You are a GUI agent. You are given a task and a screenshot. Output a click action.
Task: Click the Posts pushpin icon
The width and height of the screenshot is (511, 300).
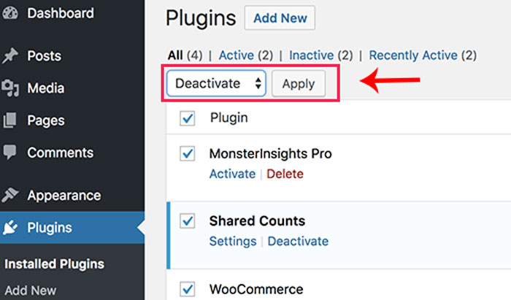[10, 56]
